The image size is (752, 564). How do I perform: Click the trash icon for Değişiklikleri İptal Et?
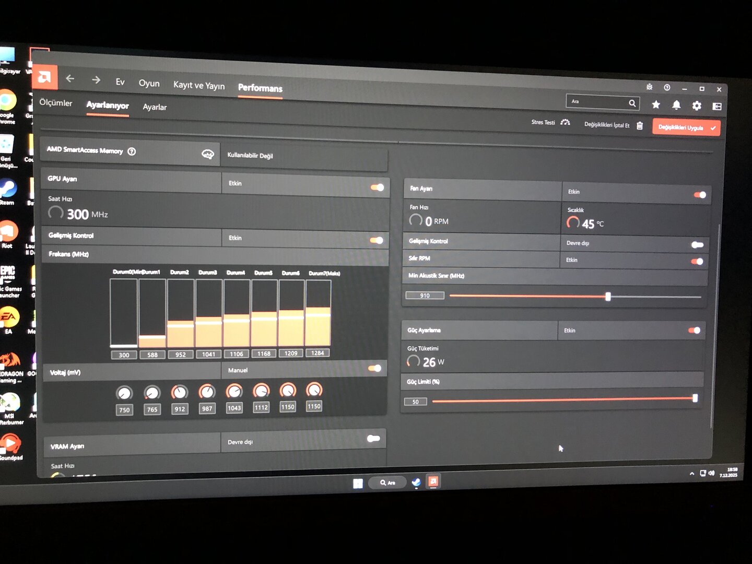click(x=640, y=125)
